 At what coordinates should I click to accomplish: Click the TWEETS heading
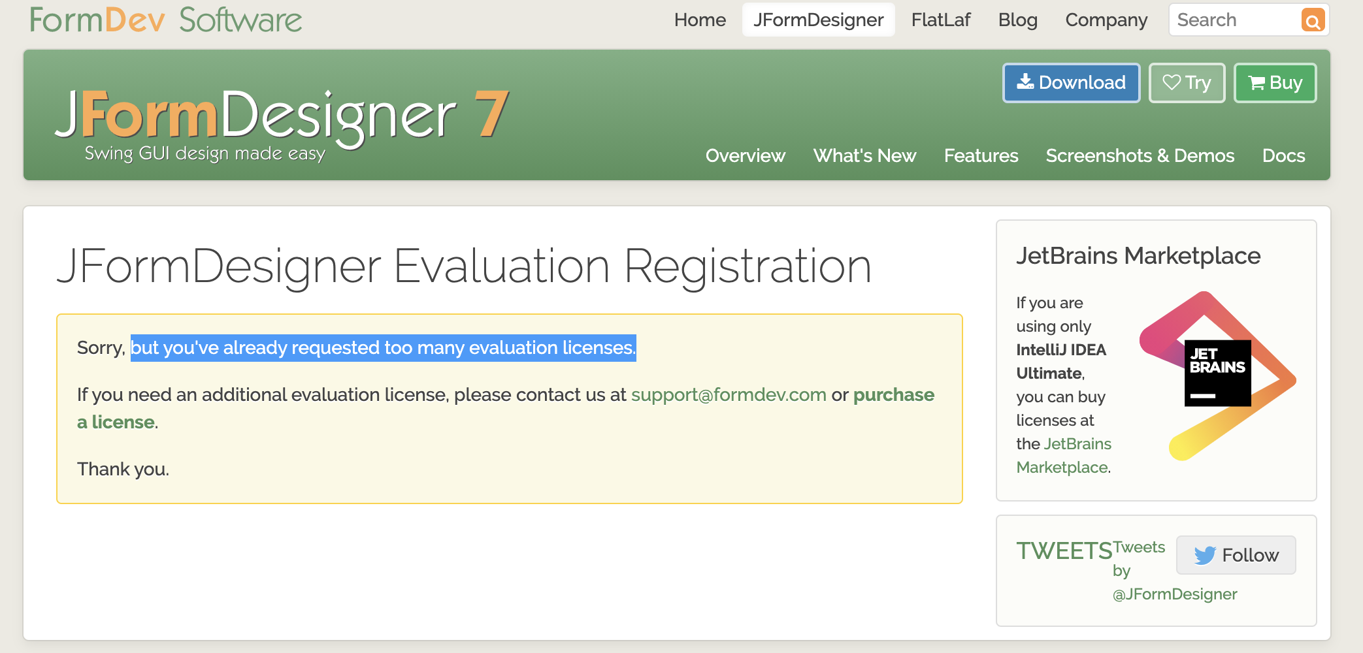click(x=1064, y=551)
